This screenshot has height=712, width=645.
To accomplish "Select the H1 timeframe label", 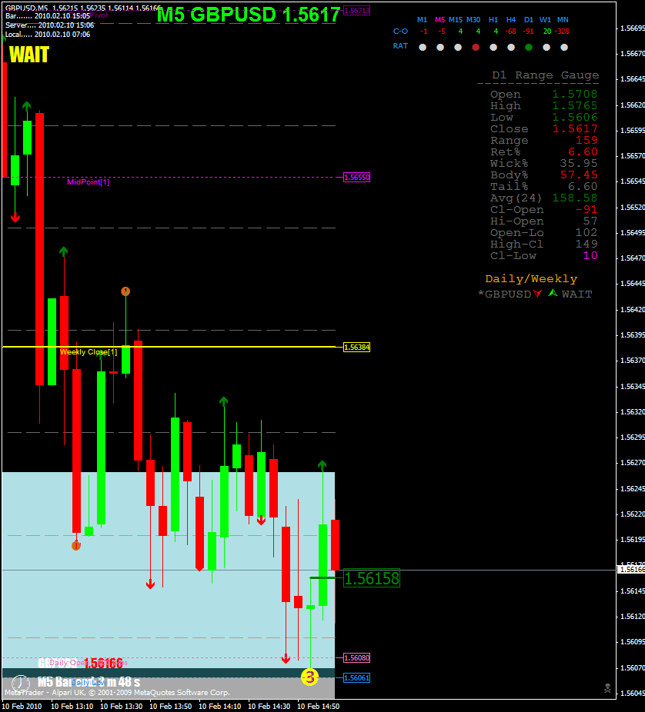I will [x=493, y=20].
